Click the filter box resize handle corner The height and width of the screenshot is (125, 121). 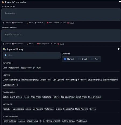tap(60, 58)
